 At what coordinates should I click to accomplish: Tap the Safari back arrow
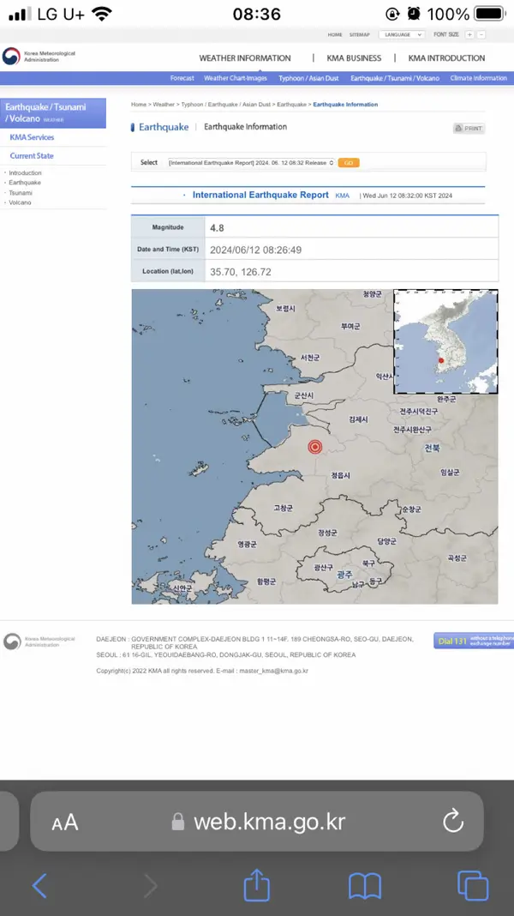tap(39, 886)
